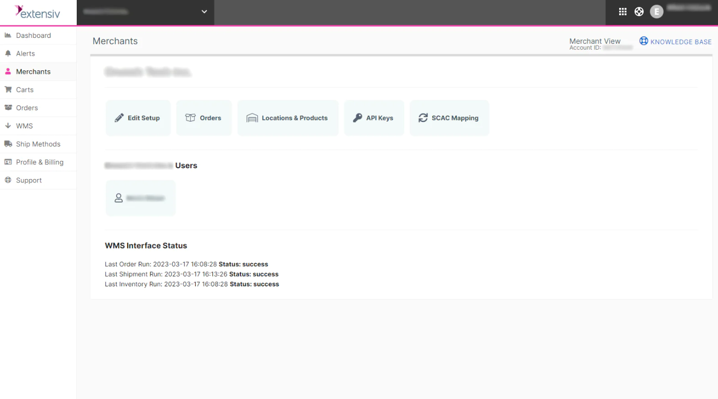Open the Knowledge Base link
This screenshot has height=399, width=718.
click(675, 41)
